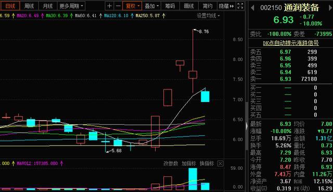Open the 更多周期 period dropdown
The width and height of the screenshot is (333, 192).
pyautogui.click(x=71, y=6)
